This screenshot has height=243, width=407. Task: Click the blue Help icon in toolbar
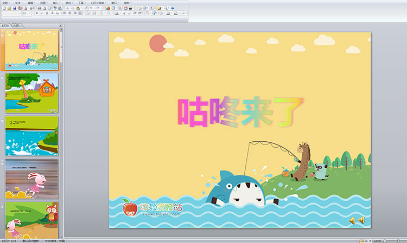(171, 8)
